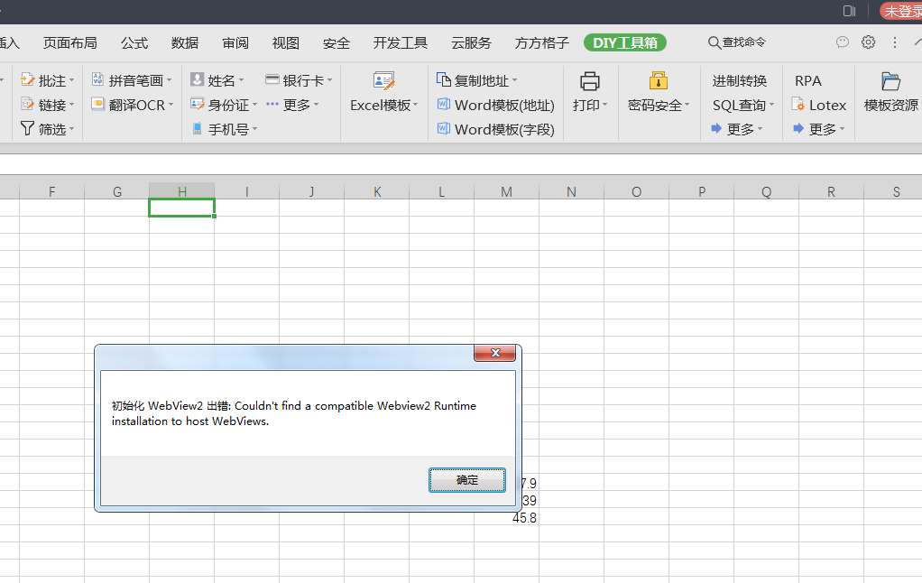The width and height of the screenshot is (922, 583).
Task: Click the sidebar panel toggle icon in the title bar
Action: [849, 11]
